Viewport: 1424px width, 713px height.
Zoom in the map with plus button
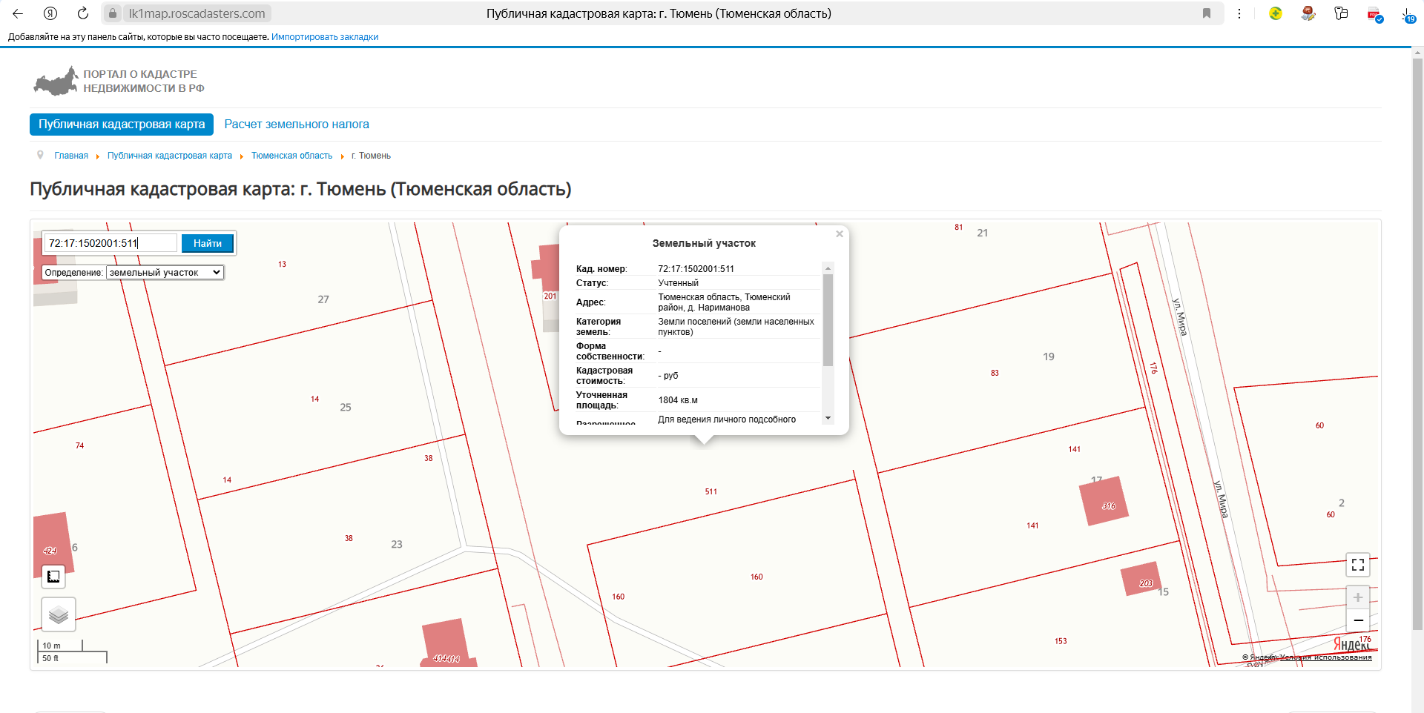pyautogui.click(x=1357, y=597)
